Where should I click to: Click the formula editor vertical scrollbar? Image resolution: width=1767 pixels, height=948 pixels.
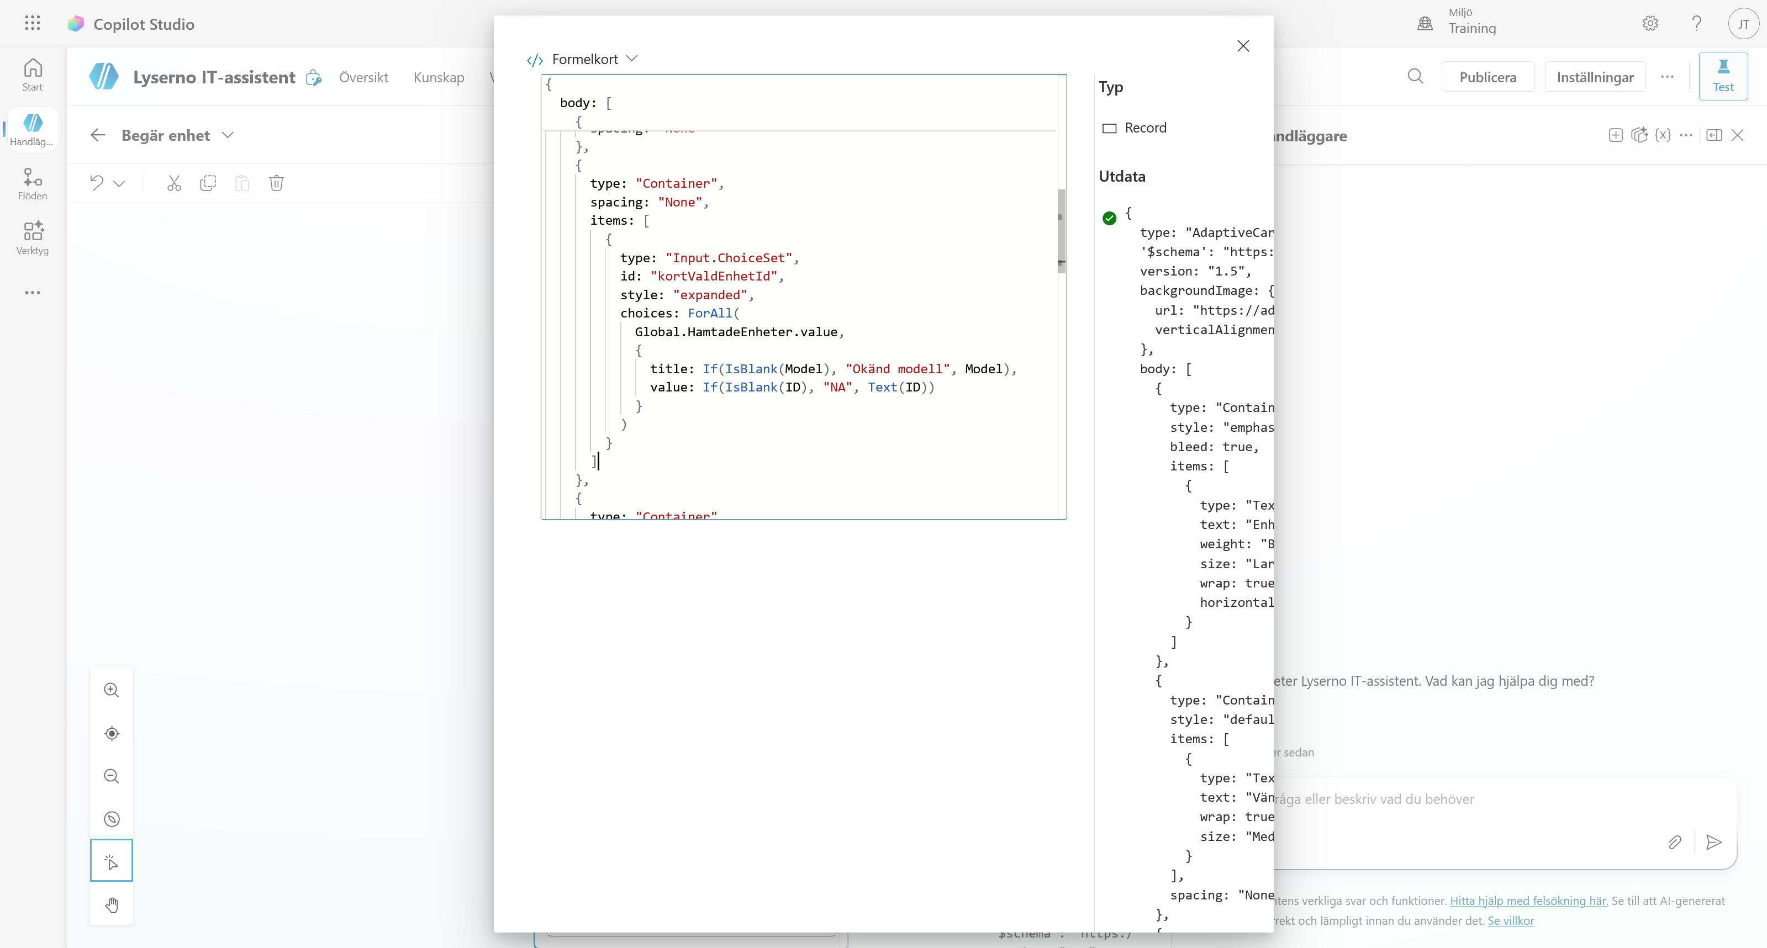coord(1061,231)
